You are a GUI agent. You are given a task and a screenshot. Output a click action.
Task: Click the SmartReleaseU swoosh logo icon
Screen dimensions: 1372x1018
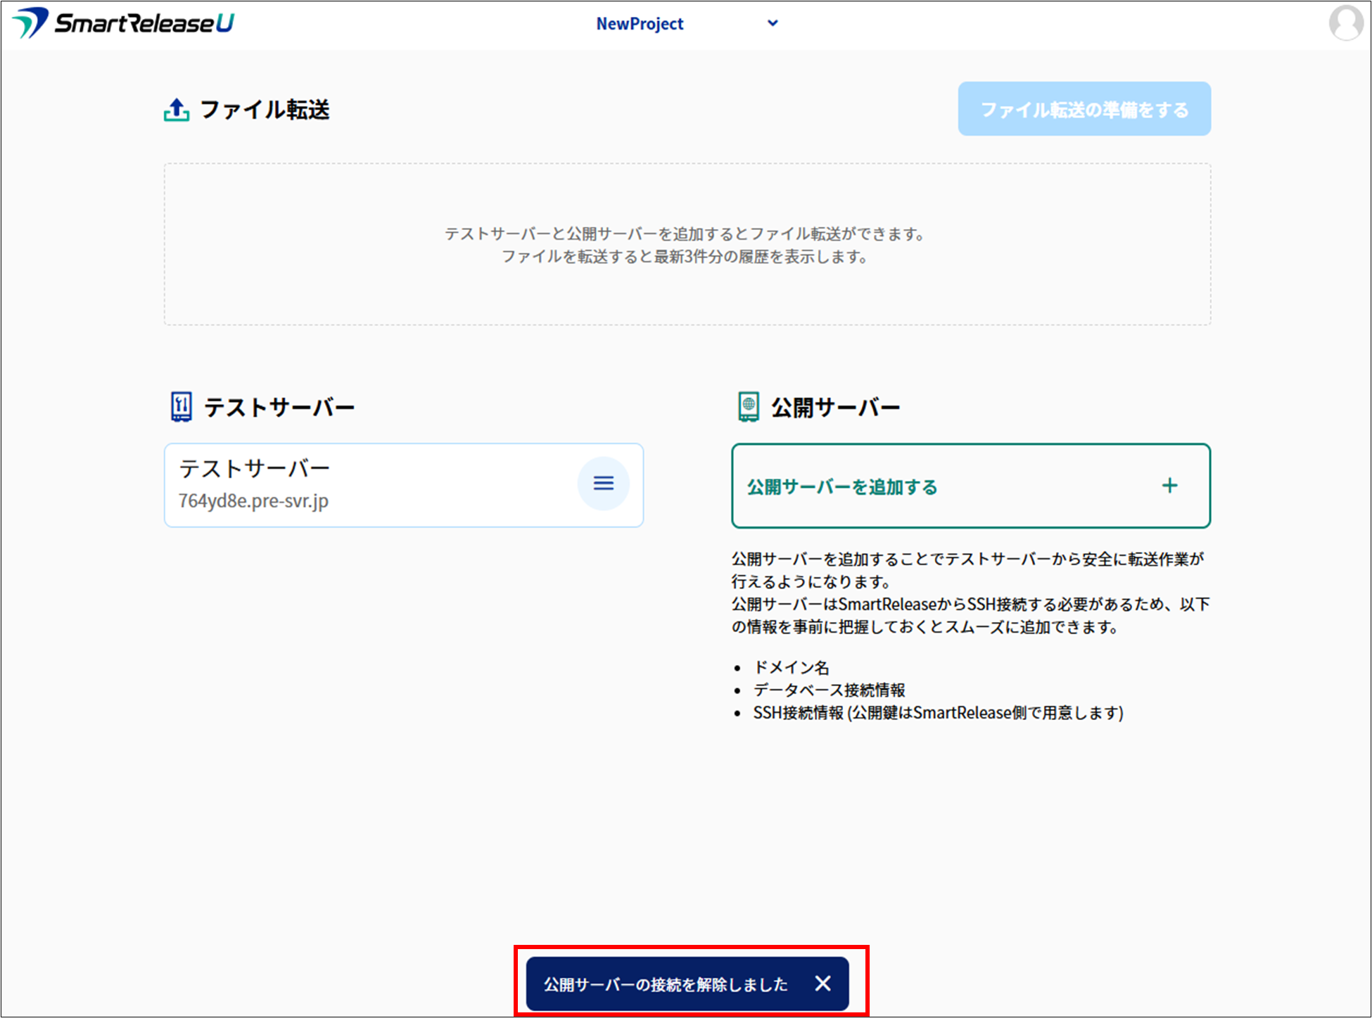click(x=30, y=22)
